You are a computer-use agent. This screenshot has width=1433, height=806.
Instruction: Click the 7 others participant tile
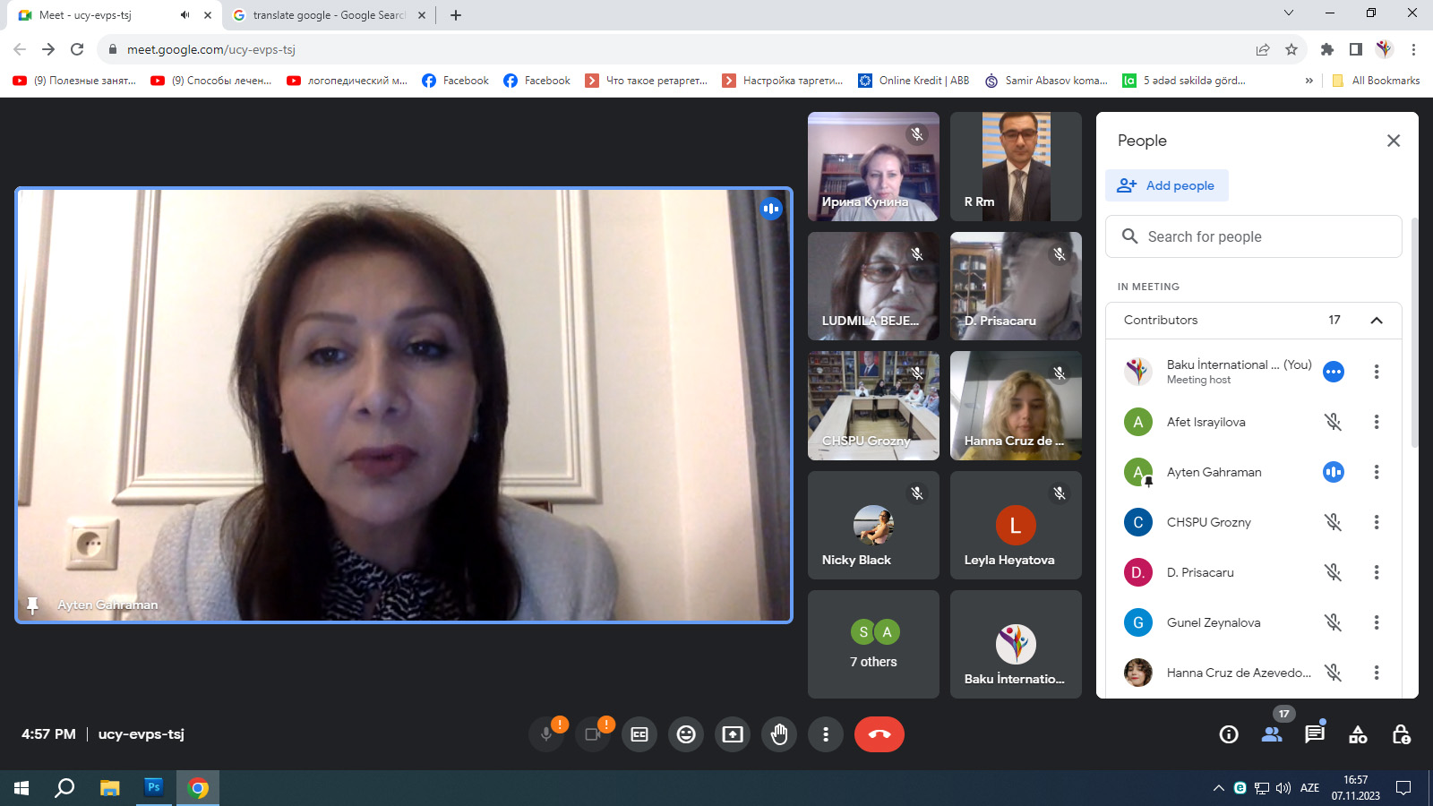(873, 645)
